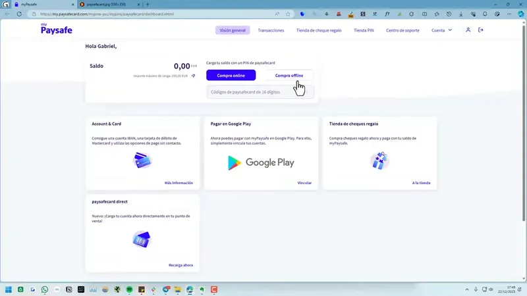Open Microsoft Edge from the taskbar
This screenshot has height=296, width=527.
[x=190, y=289]
